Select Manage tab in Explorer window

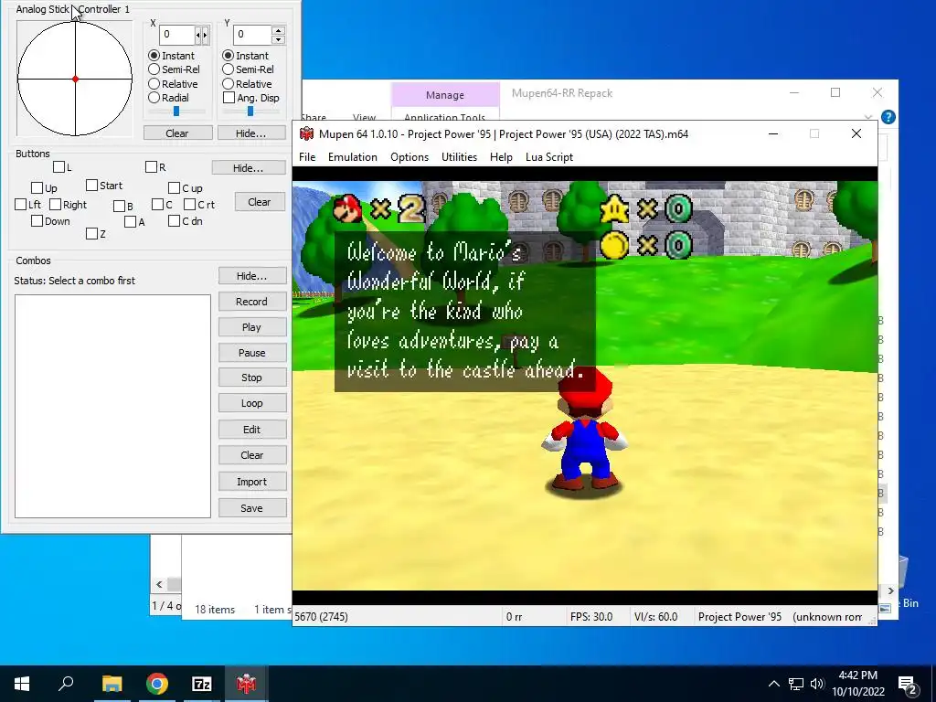tap(445, 95)
